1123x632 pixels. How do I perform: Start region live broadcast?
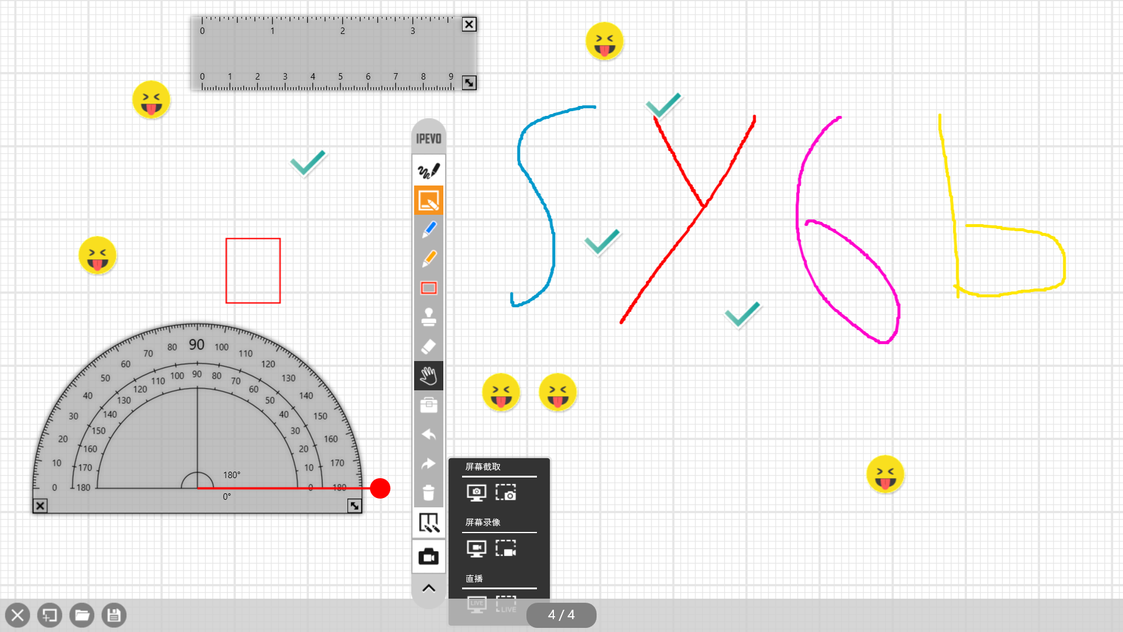point(506,604)
